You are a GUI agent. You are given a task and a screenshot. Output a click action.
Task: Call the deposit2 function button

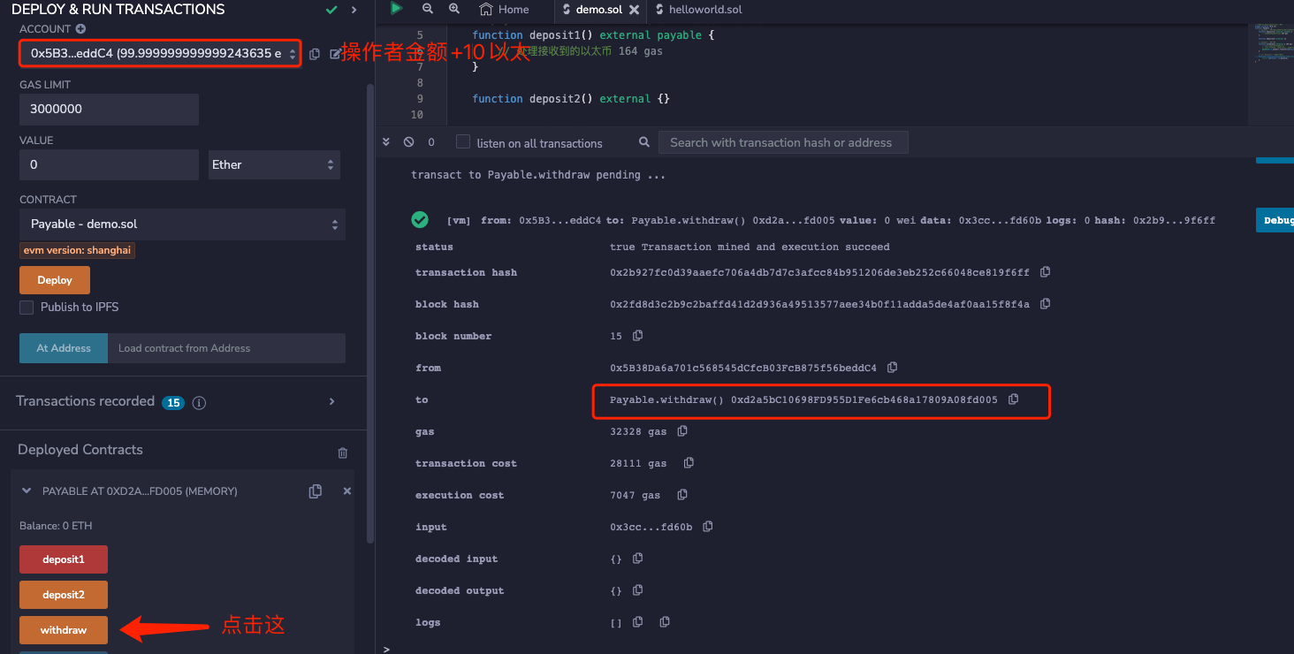(64, 595)
